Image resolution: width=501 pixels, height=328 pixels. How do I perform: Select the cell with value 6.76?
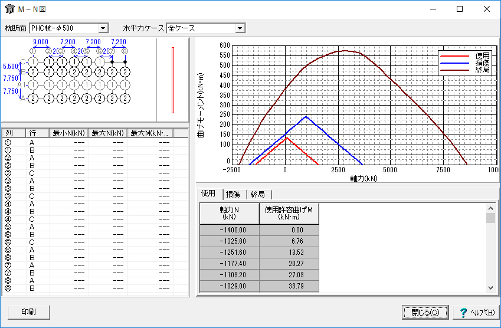point(289,241)
